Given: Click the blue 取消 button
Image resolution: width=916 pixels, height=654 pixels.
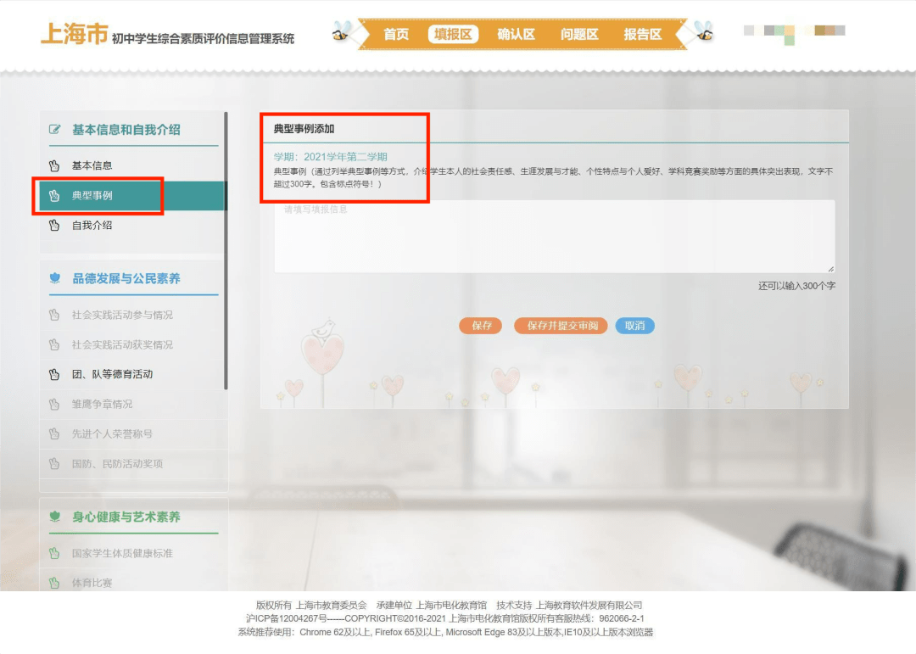Looking at the screenshot, I should coord(634,326).
